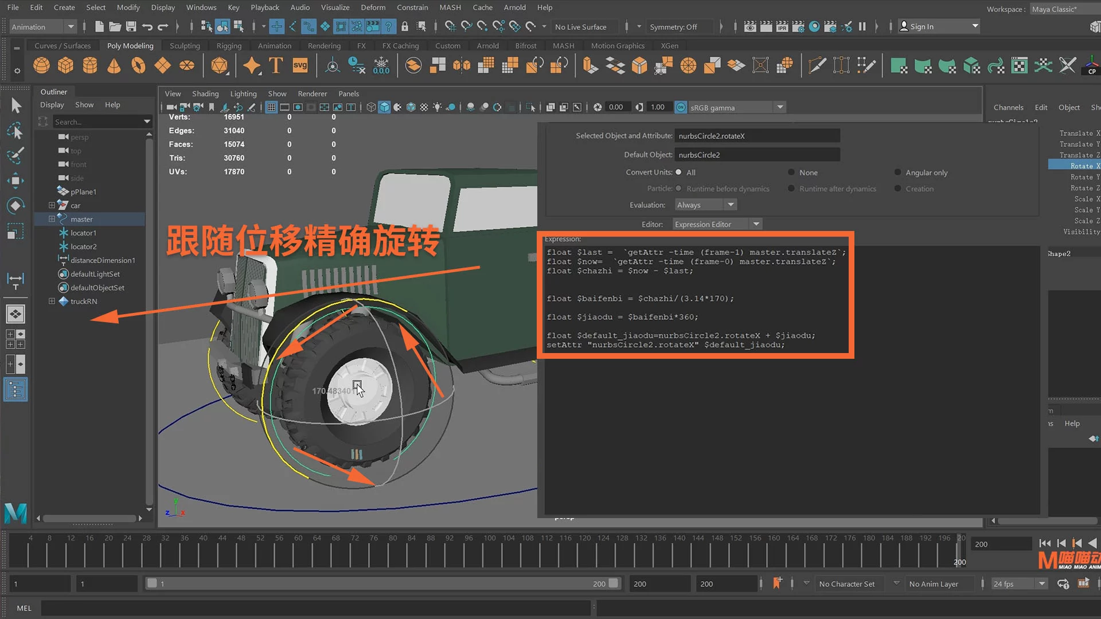
Task: Open the Animation menu set dropdown
Action: coord(43,26)
